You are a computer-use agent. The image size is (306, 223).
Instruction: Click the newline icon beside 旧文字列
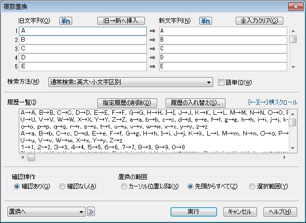click(66, 21)
